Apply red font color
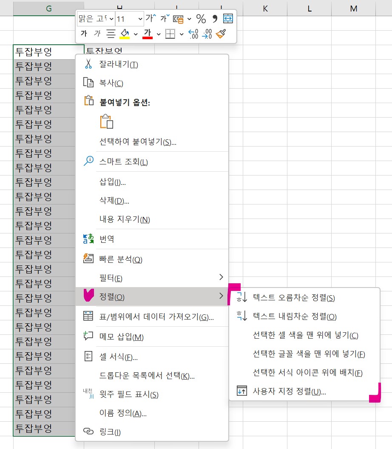 (148, 34)
